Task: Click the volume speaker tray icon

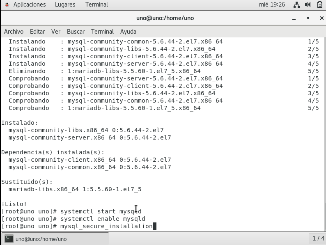Action: [x=308, y=5]
